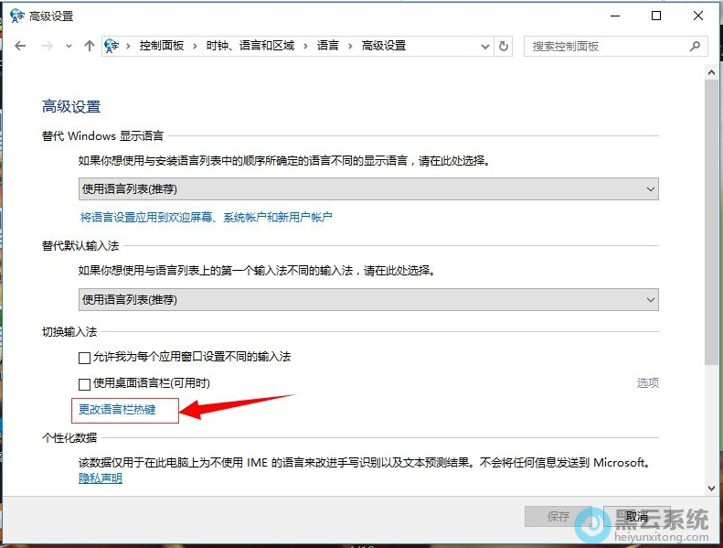Click the scrollbar down arrow
Screen dimensions: 723x548
[x=711, y=488]
